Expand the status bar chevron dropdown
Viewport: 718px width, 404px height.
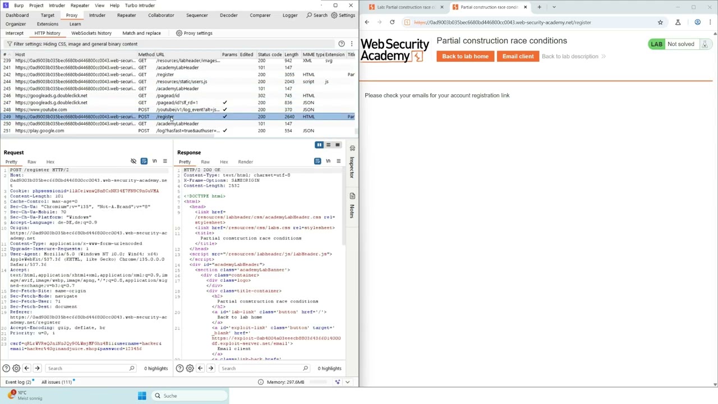[347, 382]
